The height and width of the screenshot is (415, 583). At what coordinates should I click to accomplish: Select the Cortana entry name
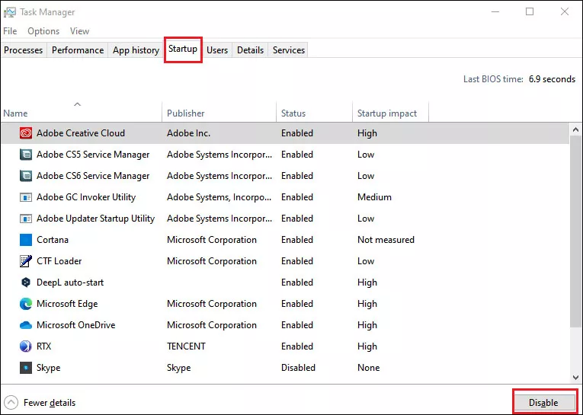tap(53, 240)
